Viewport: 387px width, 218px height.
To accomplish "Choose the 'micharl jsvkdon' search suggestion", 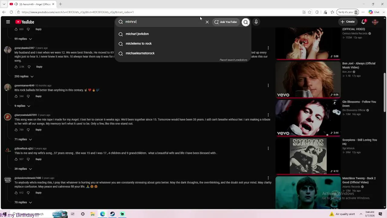I will [183, 34].
